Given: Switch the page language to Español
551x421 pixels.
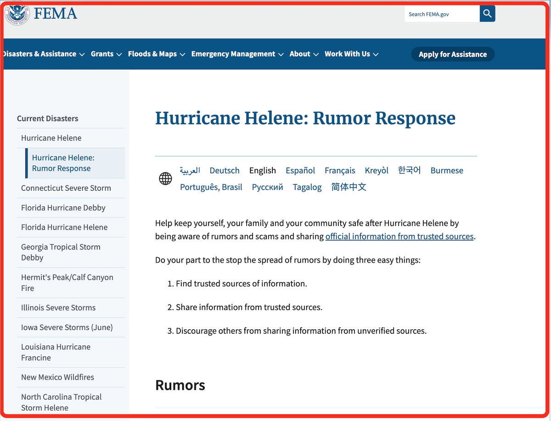Looking at the screenshot, I should pyautogui.click(x=300, y=170).
